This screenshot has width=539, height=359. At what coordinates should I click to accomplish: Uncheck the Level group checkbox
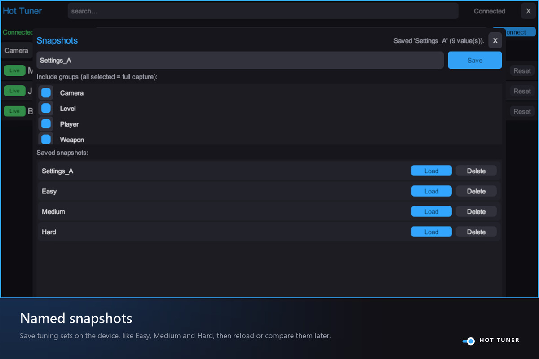click(46, 108)
